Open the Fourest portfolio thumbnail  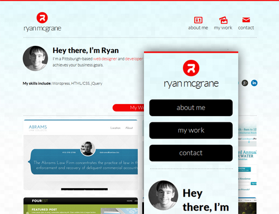(x=81, y=206)
